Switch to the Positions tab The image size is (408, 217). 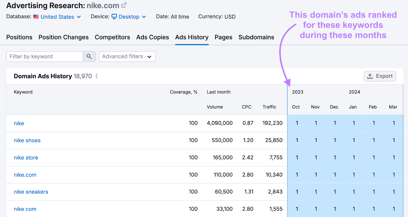pyautogui.click(x=19, y=37)
